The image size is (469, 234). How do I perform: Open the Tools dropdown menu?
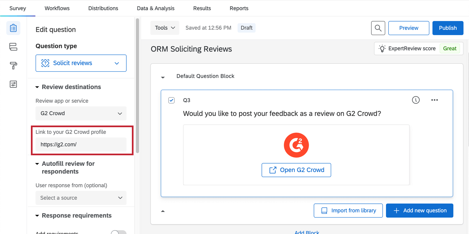(x=165, y=28)
